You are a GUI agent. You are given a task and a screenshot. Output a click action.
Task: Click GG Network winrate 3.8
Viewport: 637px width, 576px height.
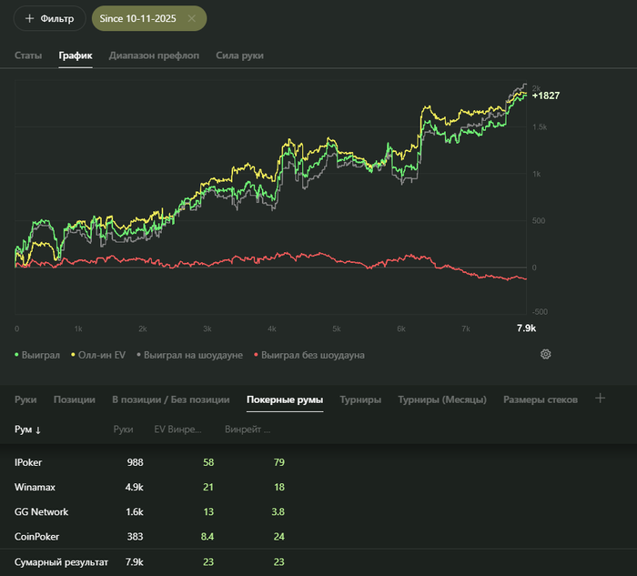coord(278,511)
